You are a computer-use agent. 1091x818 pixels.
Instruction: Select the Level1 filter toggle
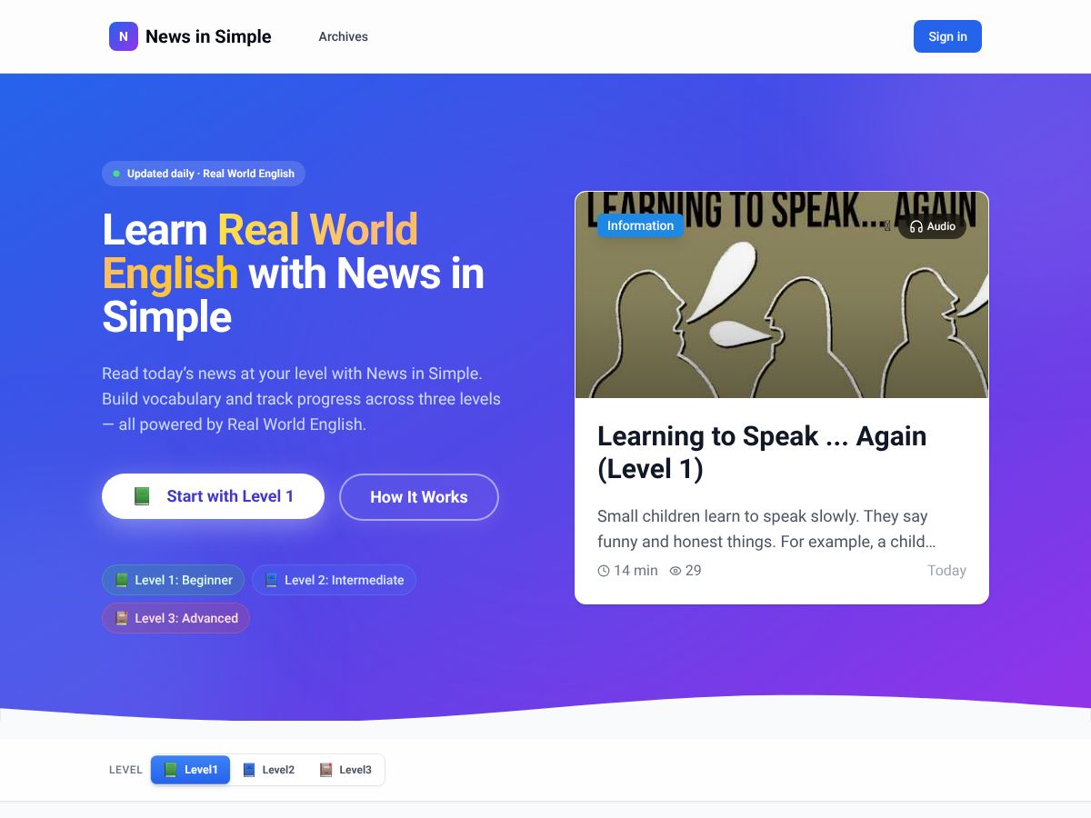coord(190,770)
